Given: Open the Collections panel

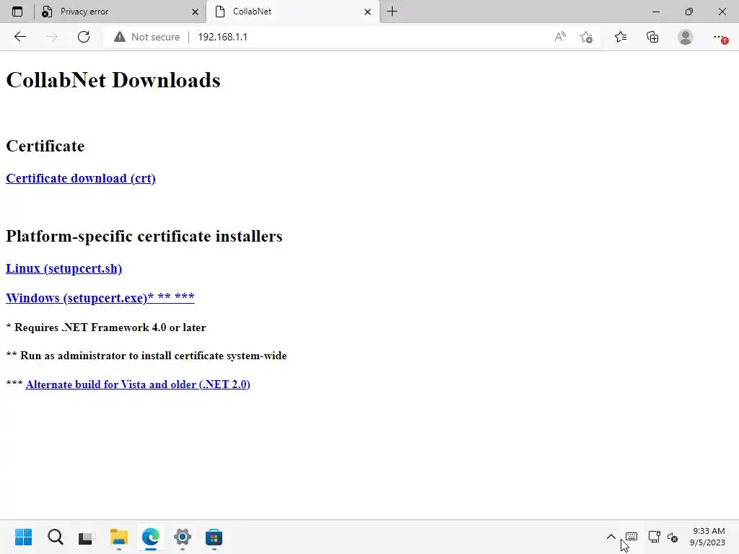Looking at the screenshot, I should pos(652,37).
